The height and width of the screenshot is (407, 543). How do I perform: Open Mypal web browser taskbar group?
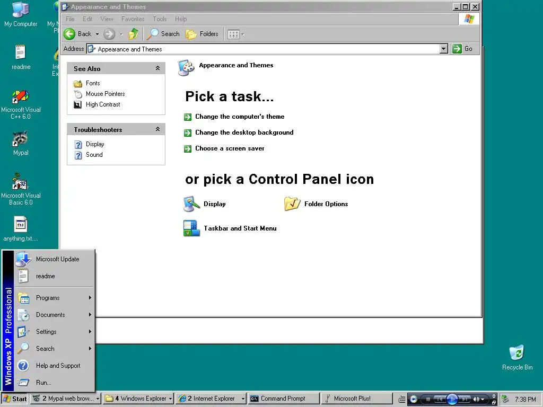click(66, 399)
